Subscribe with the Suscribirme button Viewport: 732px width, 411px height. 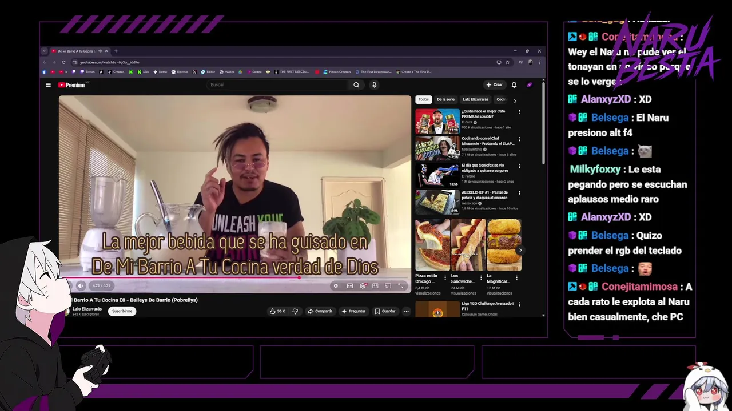(x=122, y=311)
